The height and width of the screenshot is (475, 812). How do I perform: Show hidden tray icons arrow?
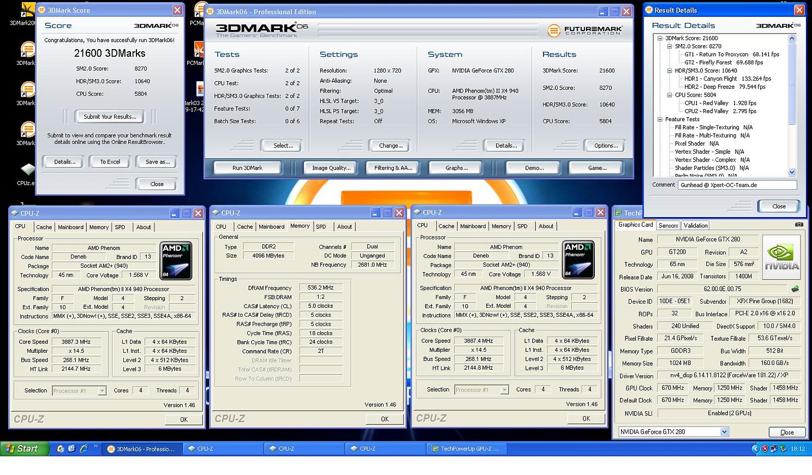[x=755, y=449]
